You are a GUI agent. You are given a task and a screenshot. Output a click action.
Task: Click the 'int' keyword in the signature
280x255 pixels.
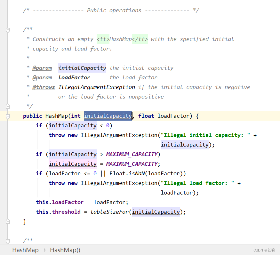(x=76, y=116)
